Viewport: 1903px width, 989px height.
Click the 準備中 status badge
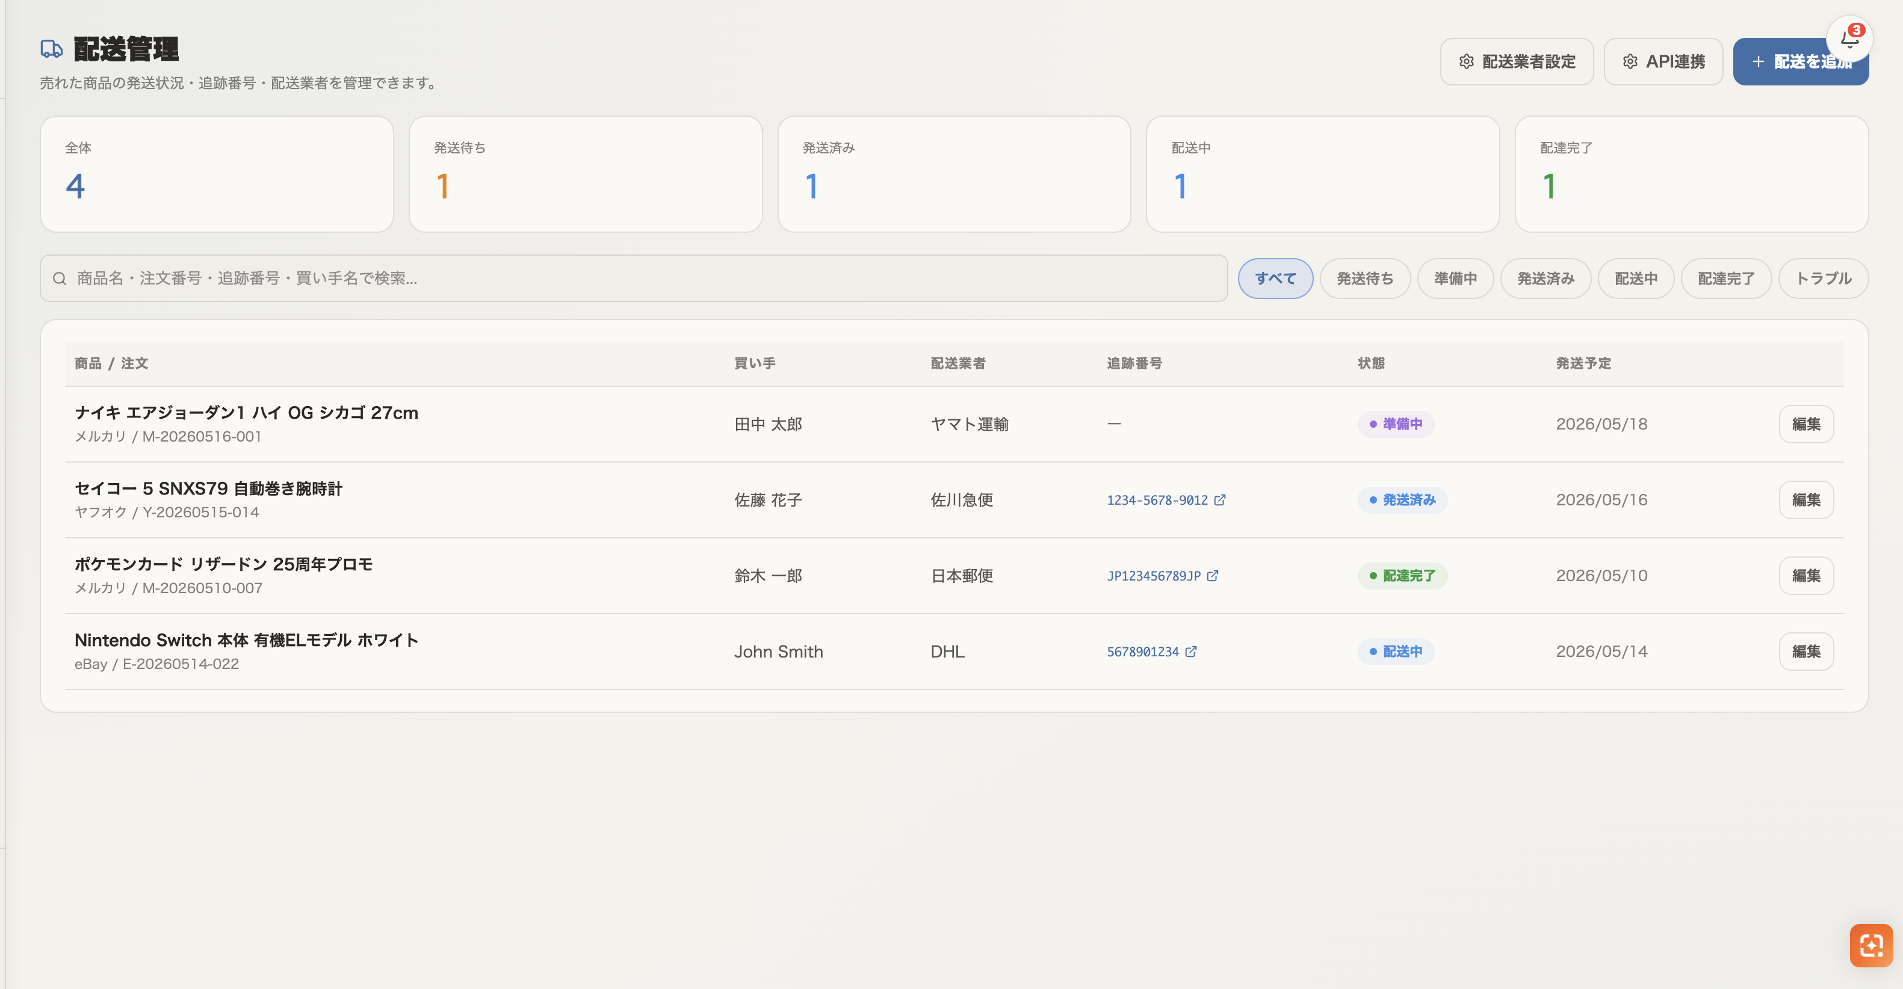[1396, 424]
